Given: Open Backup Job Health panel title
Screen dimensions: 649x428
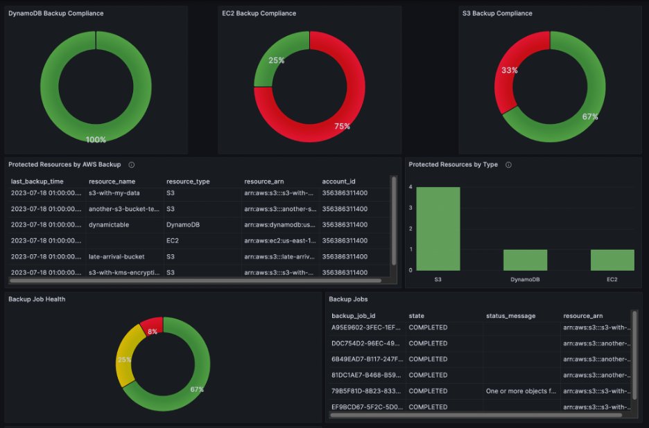Looking at the screenshot, I should coord(37,299).
